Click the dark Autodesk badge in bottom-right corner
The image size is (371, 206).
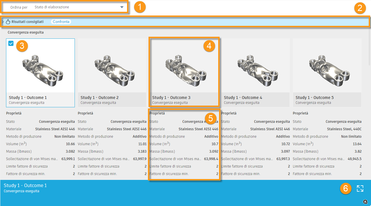click(x=365, y=202)
